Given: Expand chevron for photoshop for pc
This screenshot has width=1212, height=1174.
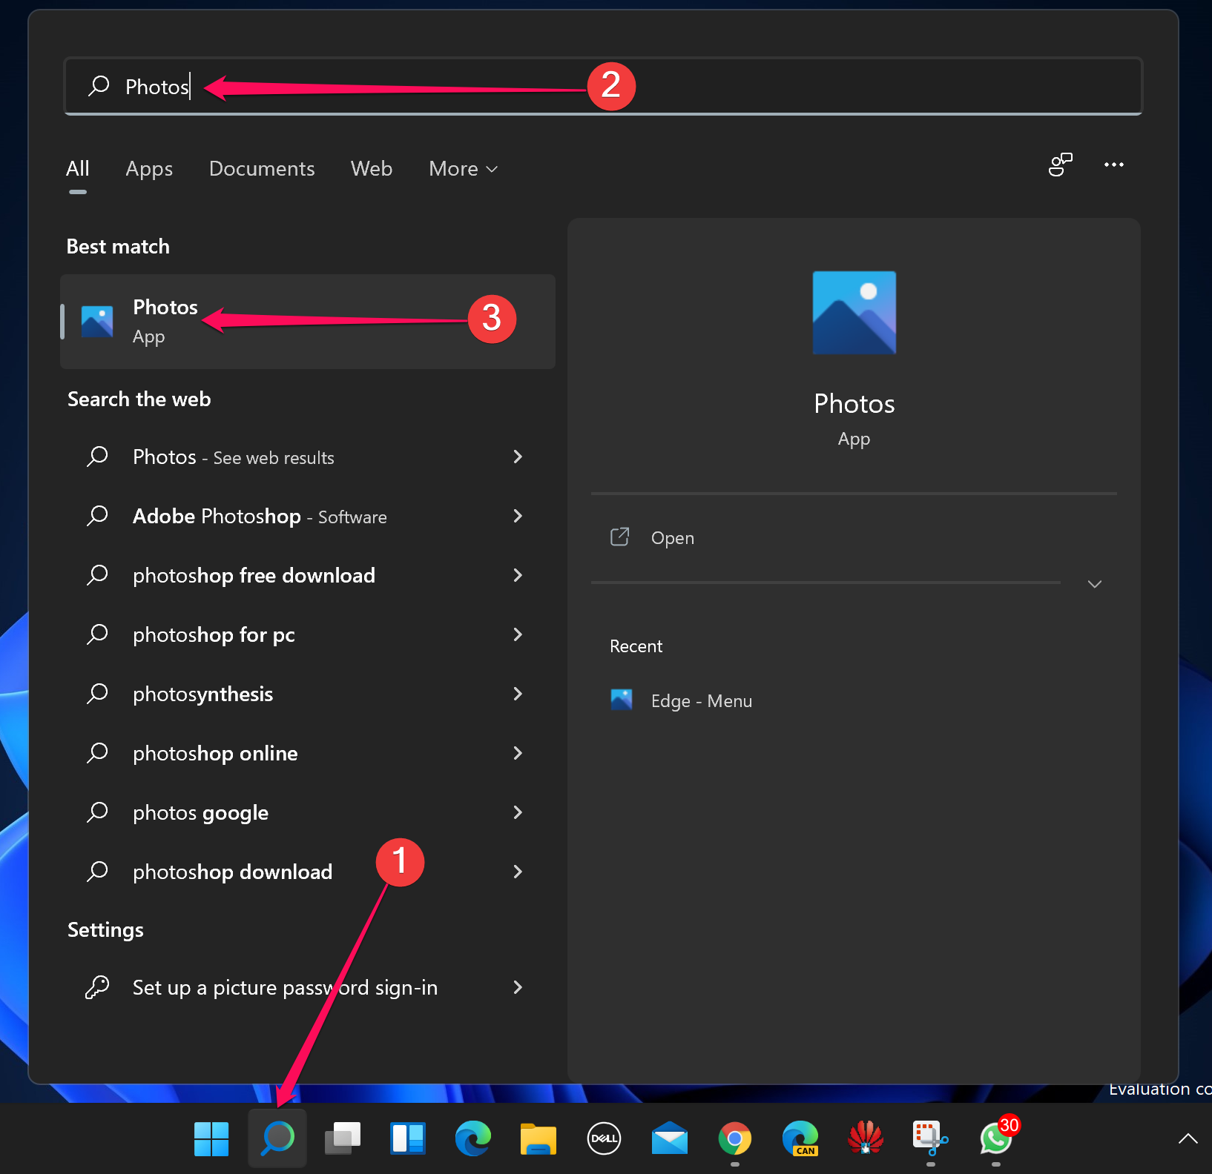Looking at the screenshot, I should tap(518, 634).
